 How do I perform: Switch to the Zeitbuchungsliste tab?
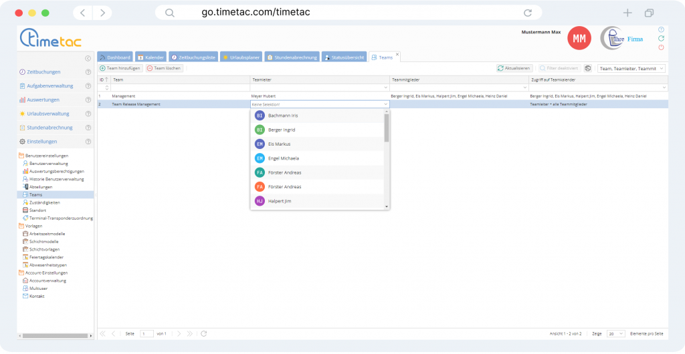pyautogui.click(x=193, y=58)
